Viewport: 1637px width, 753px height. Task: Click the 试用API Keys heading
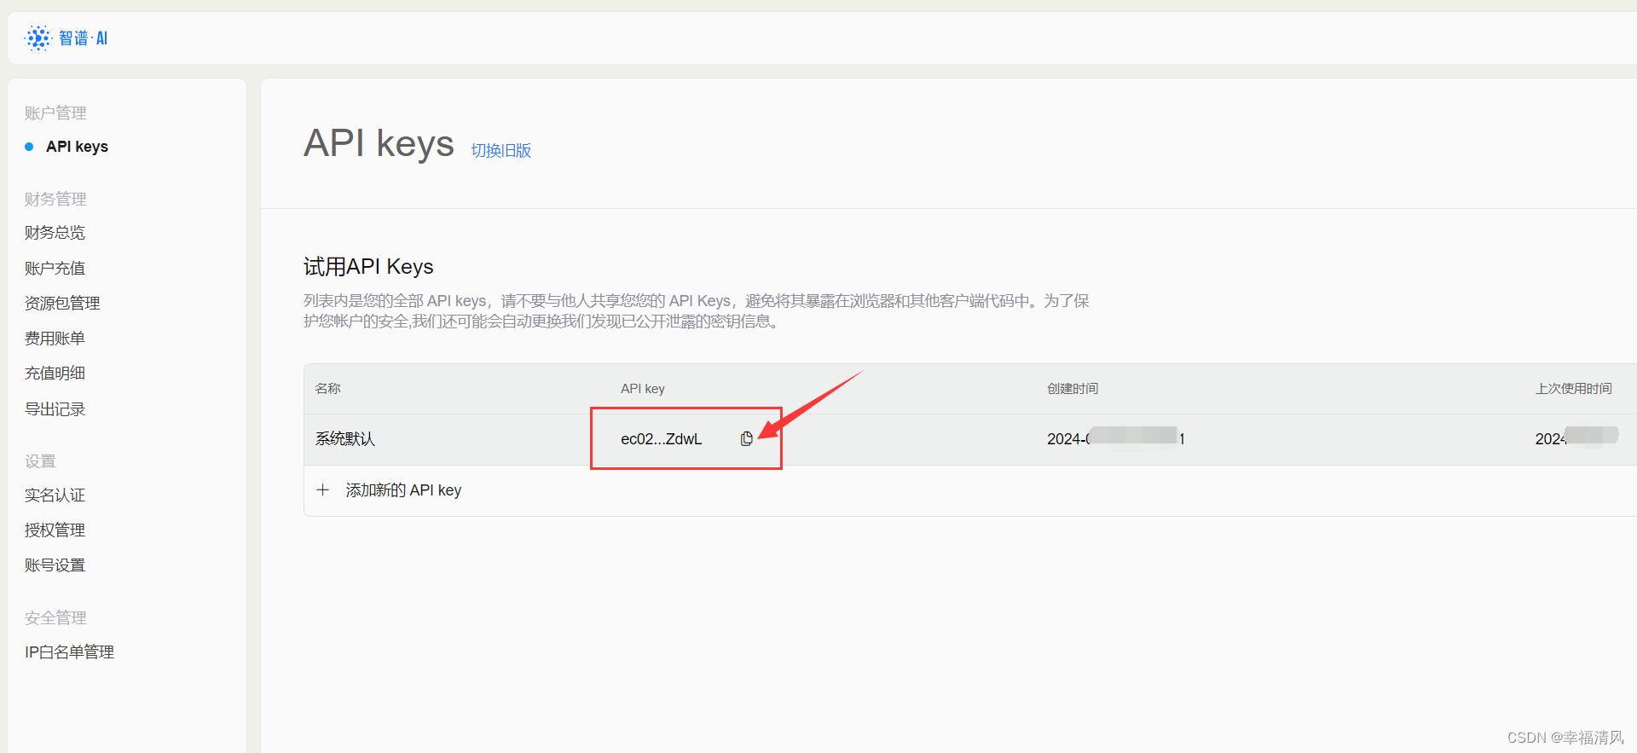pyautogui.click(x=368, y=267)
